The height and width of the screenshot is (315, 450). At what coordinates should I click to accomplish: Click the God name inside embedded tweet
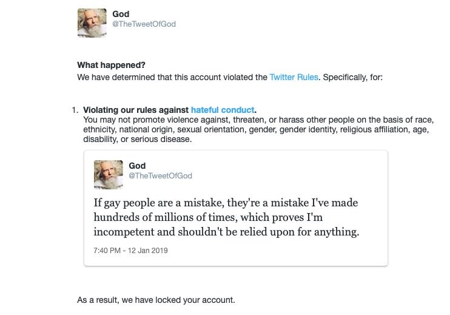(x=137, y=166)
